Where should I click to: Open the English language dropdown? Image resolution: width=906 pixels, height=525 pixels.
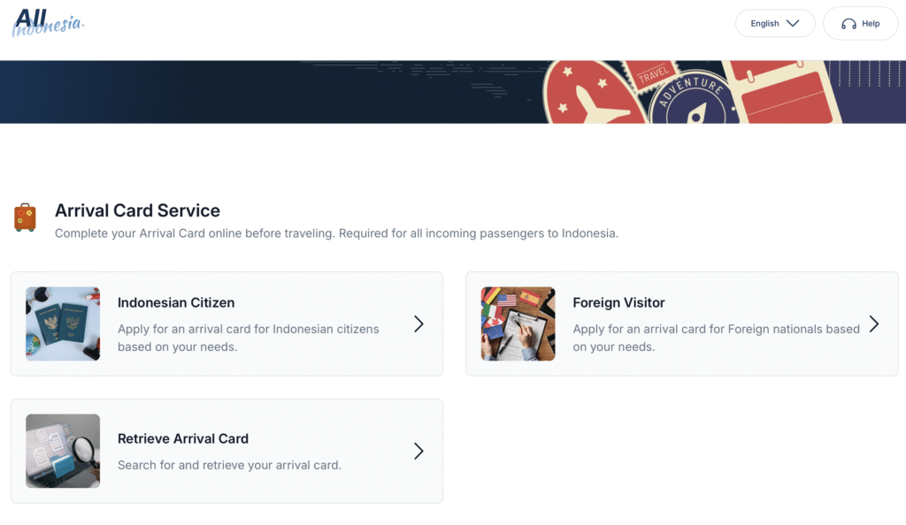tap(774, 24)
